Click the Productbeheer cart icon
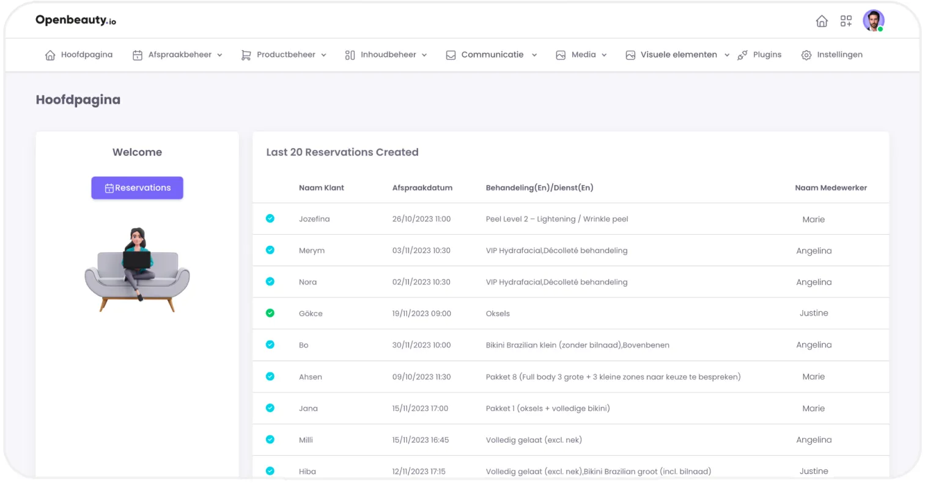925x485 pixels. pyautogui.click(x=246, y=55)
